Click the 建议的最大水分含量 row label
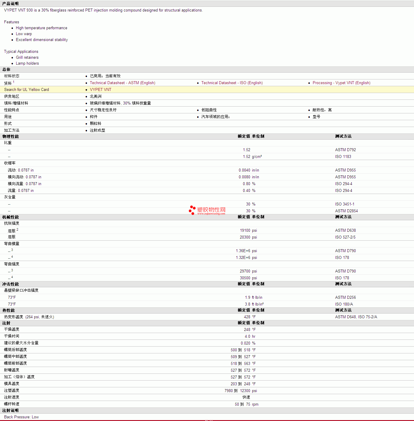This screenshot has width=414, height=421. click(x=21, y=343)
